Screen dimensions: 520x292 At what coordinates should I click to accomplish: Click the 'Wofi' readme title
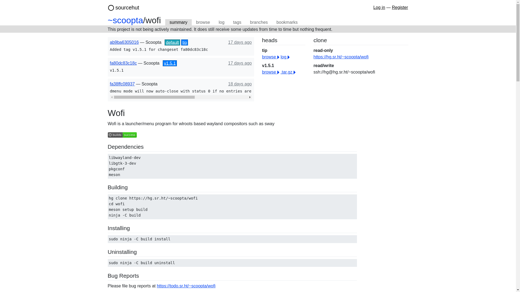click(116, 113)
